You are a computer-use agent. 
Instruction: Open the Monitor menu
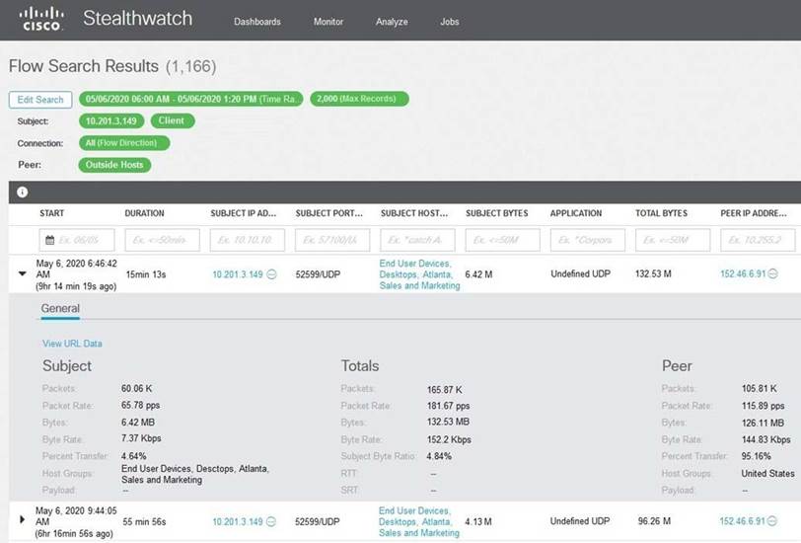click(328, 22)
